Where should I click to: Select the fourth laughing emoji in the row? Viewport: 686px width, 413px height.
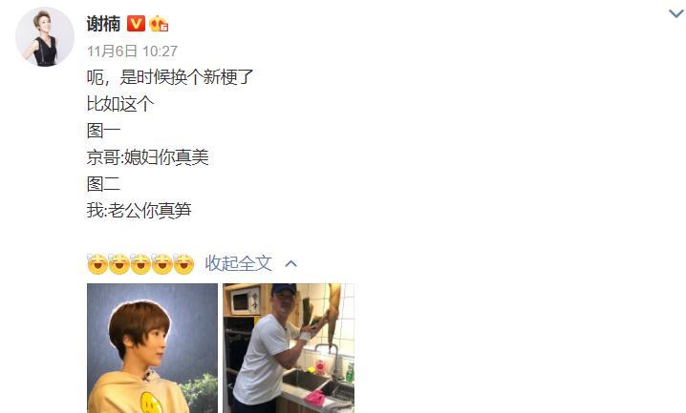(x=161, y=263)
